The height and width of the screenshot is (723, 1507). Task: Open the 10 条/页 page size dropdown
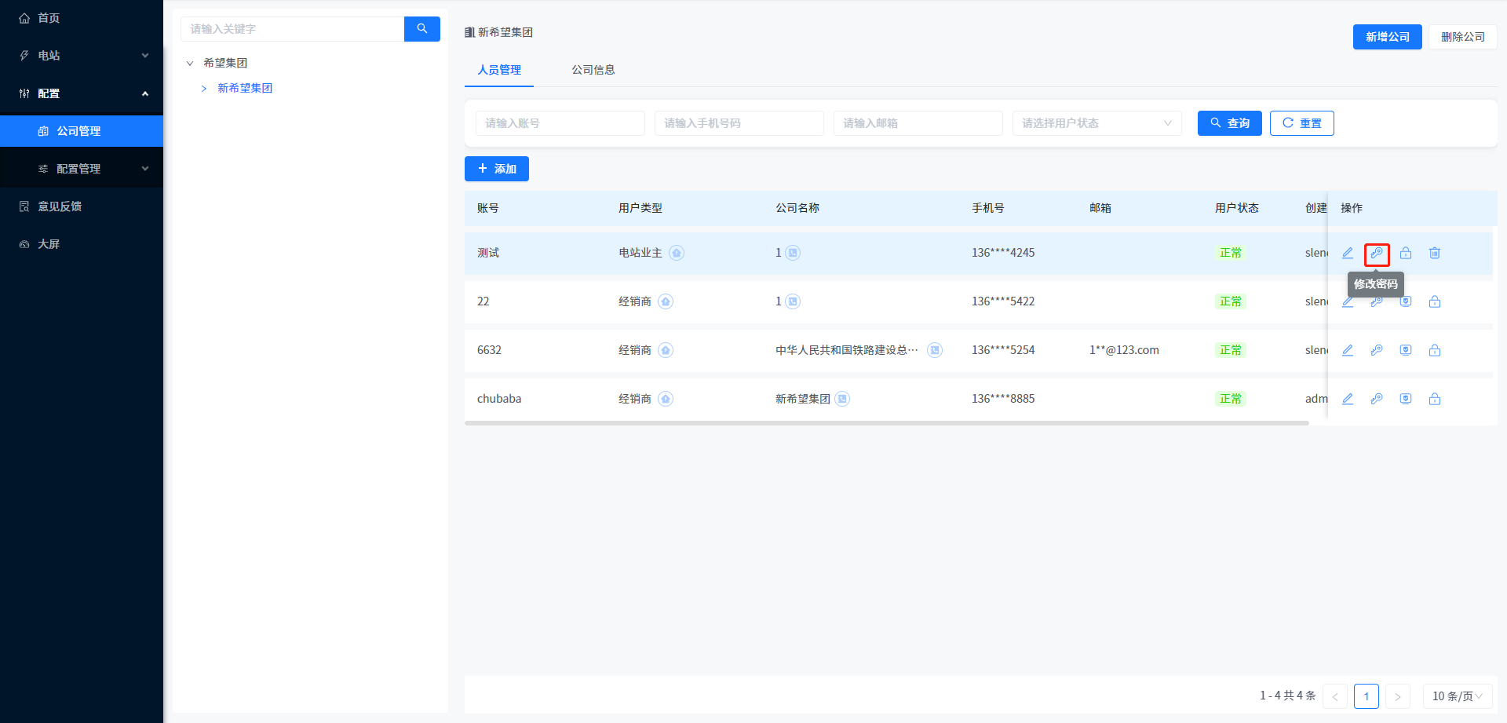(1457, 696)
